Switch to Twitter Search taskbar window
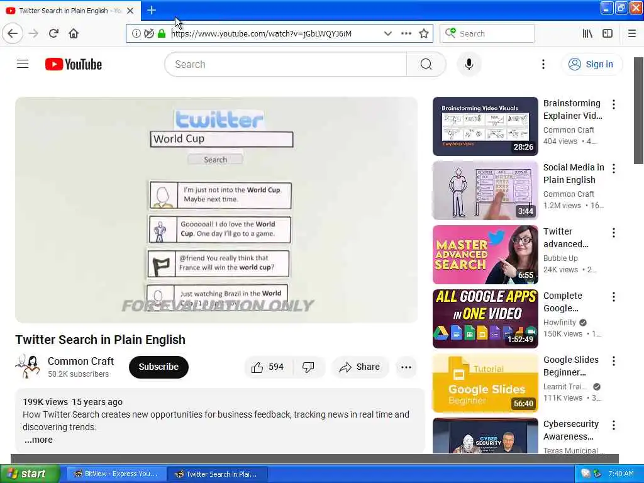This screenshot has width=644, height=483. coord(218,474)
